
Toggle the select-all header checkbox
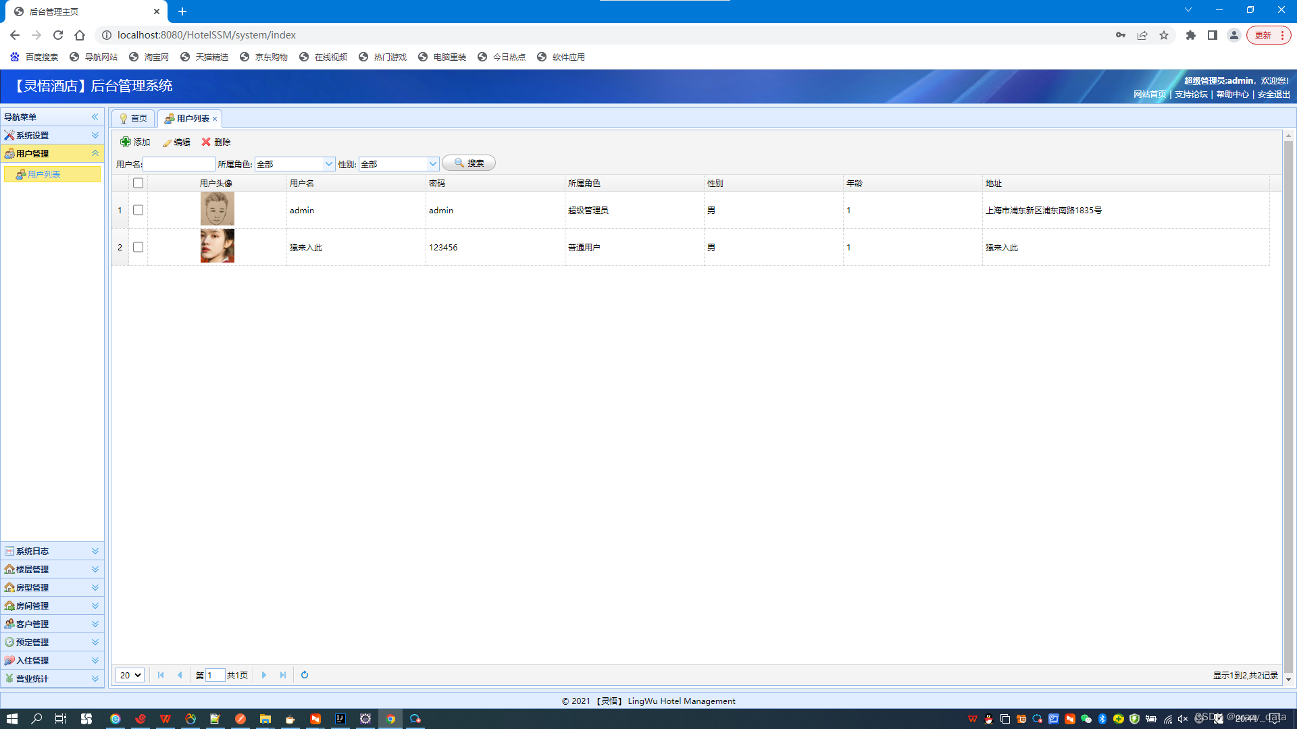[x=138, y=183]
